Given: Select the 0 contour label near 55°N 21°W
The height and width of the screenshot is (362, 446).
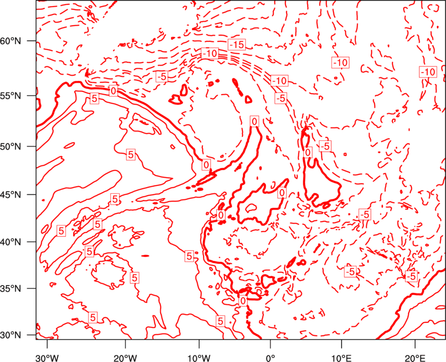Looking at the screenshot, I should pos(113,91).
